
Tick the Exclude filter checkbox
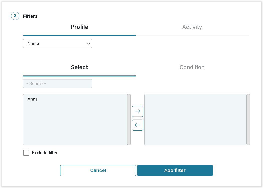[26, 153]
